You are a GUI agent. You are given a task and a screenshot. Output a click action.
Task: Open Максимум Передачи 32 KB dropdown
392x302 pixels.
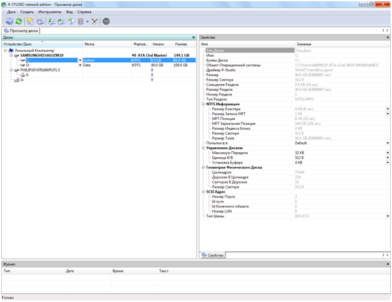[388, 153]
